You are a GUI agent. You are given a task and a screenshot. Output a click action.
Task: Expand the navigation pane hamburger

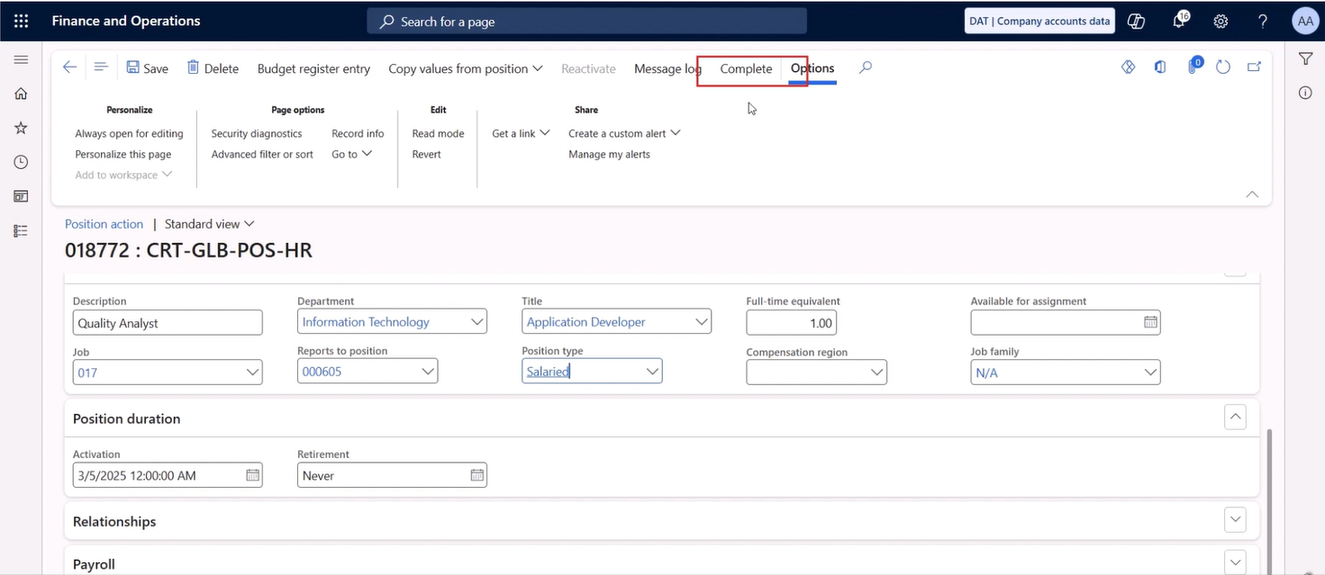(21, 59)
